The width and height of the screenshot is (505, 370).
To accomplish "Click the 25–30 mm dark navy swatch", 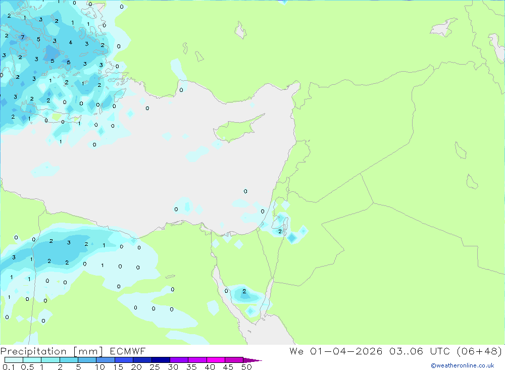I will click(161, 360).
